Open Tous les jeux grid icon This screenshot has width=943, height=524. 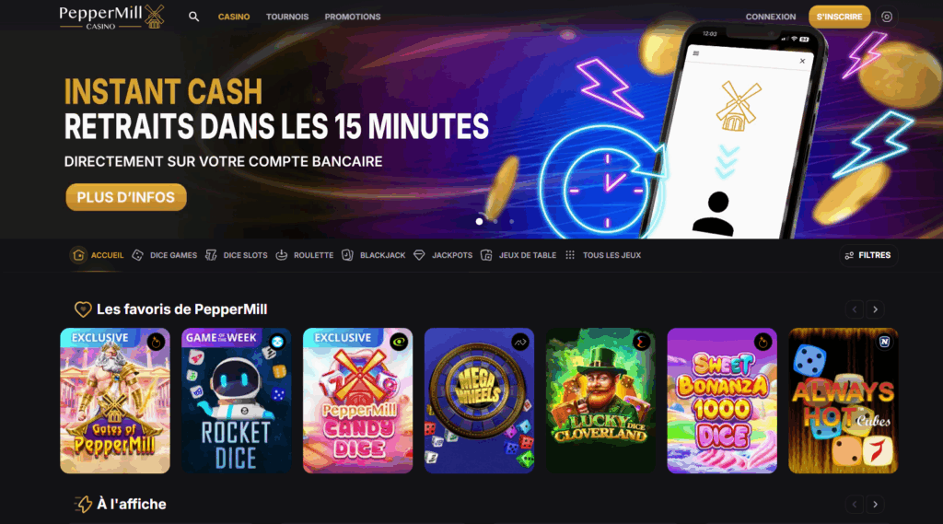pos(569,255)
